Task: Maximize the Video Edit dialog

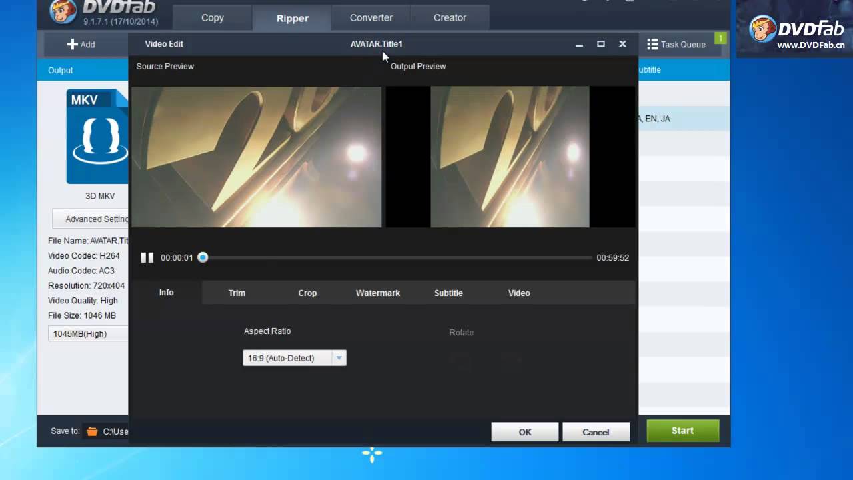Action: 600,44
